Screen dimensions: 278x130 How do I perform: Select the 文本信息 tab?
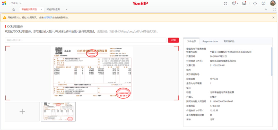coord(192,41)
